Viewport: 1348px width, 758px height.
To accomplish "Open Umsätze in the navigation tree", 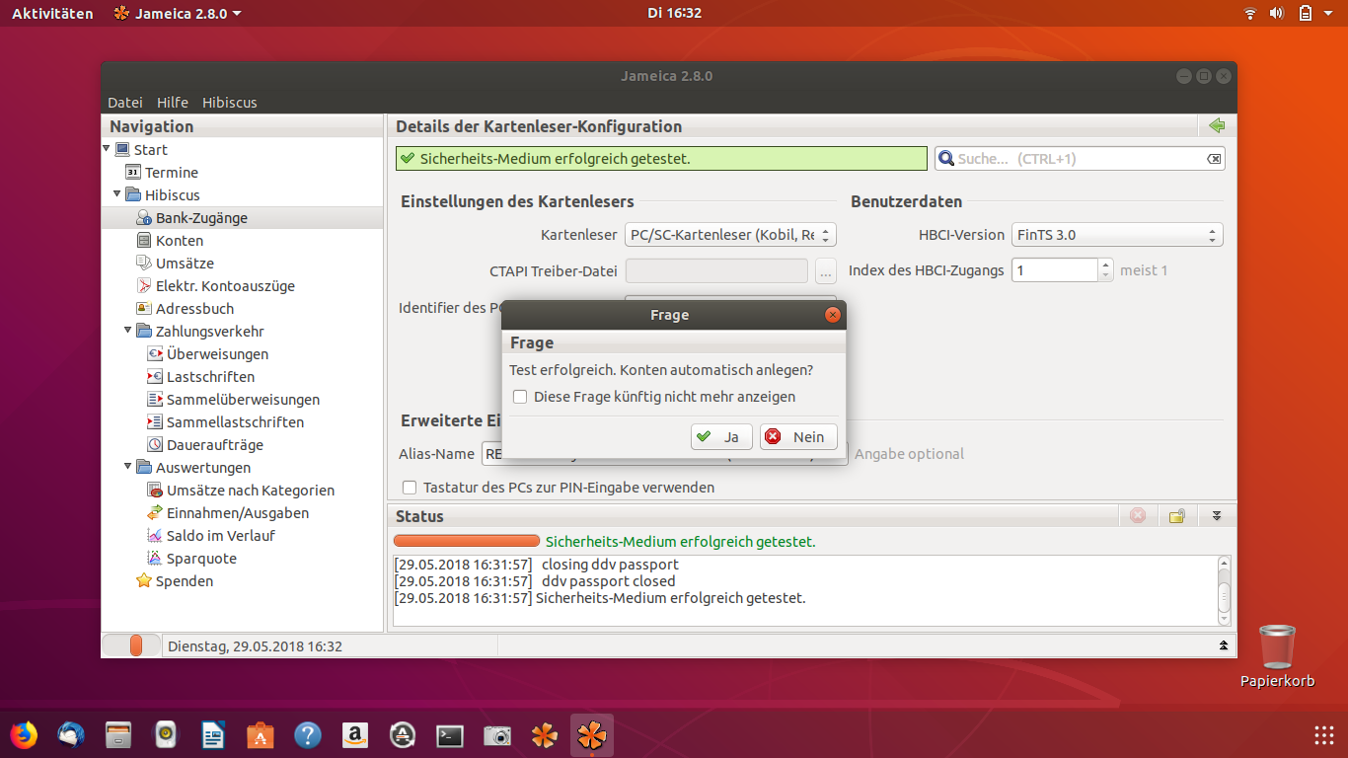I will click(x=185, y=264).
